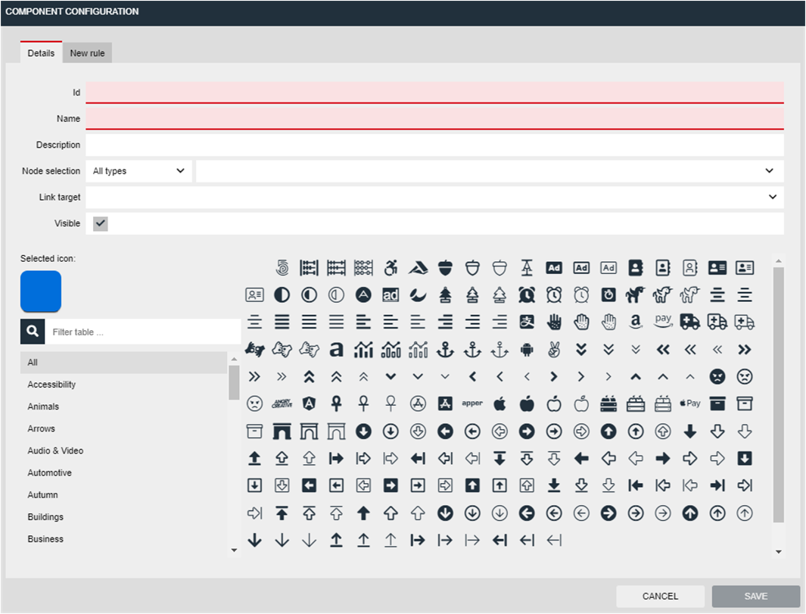Choose the Autumn category
806x614 pixels.
[x=123, y=494]
